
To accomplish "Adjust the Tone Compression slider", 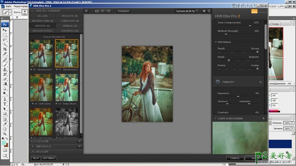I will click(250, 26).
